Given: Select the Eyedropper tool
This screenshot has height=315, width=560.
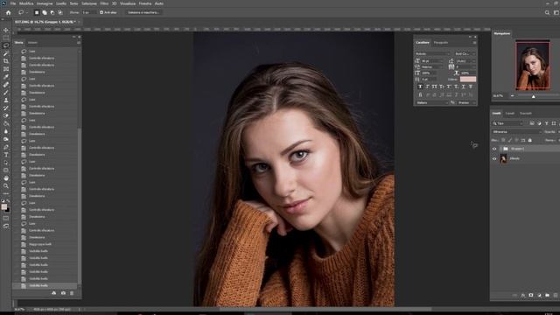Looking at the screenshot, I should 6,77.
